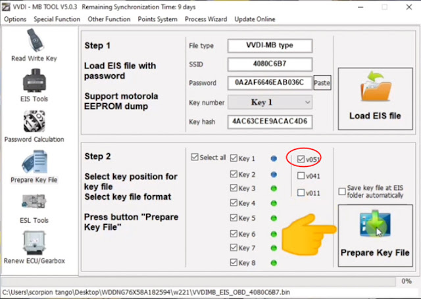421x299 pixels.
Task: Uncheck the Key 8 checkbox
Action: 234,263
